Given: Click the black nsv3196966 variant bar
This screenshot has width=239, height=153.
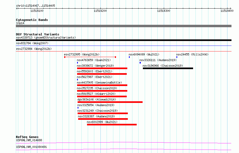Looking at the screenshot, I should point(168,68).
